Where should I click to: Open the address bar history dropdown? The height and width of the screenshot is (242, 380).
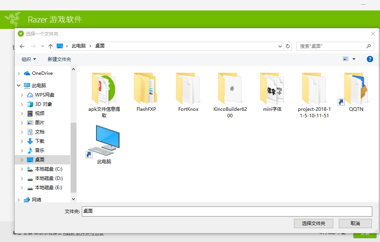(x=280, y=46)
